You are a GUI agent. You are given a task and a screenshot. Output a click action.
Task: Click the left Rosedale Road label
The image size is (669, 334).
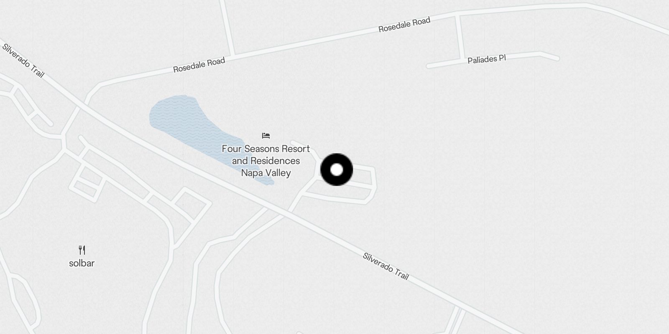[x=199, y=65]
